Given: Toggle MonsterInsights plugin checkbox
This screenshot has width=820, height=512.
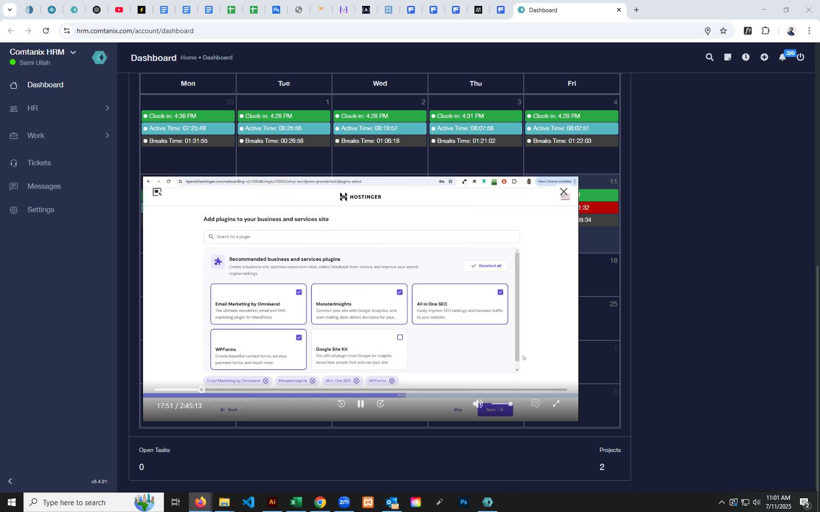Looking at the screenshot, I should point(400,292).
